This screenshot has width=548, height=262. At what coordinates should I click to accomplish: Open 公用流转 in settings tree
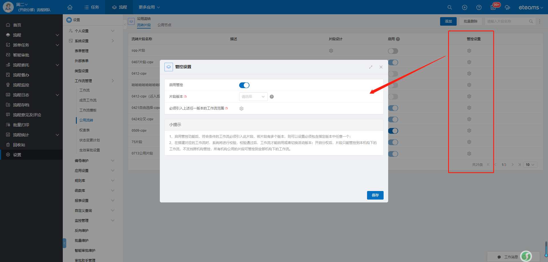(86, 120)
